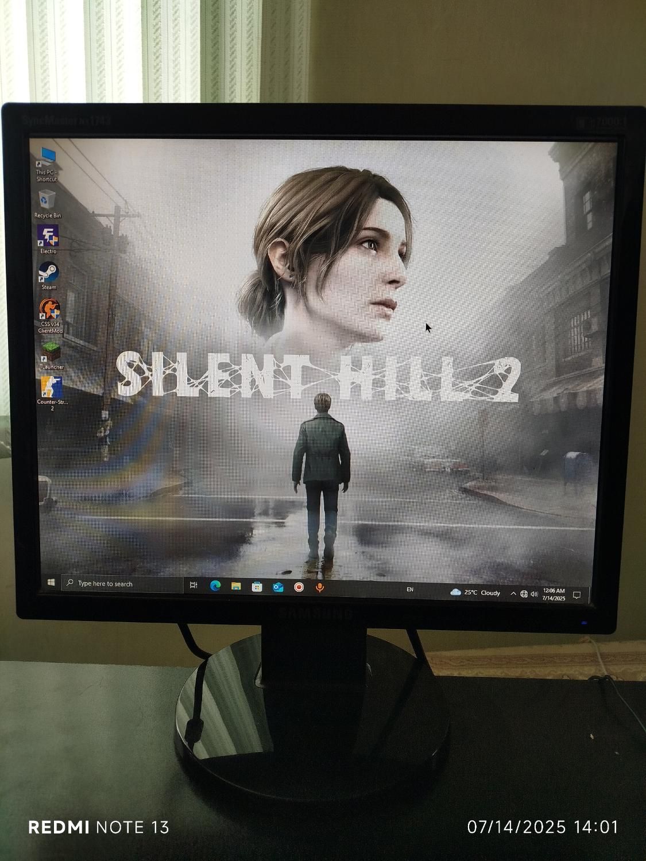The width and height of the screenshot is (646, 861).
Task: Open network settings from the tray globe
Action: click(x=524, y=594)
